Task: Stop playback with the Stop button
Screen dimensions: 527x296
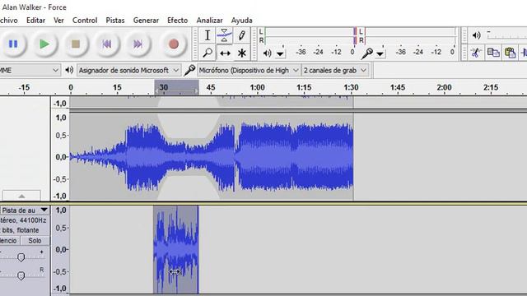Action: tap(76, 44)
